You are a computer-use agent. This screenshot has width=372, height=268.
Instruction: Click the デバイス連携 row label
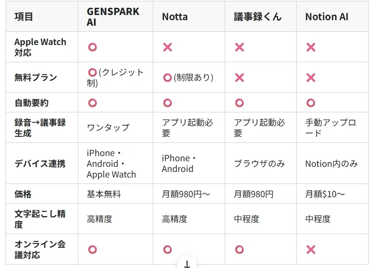(40, 164)
